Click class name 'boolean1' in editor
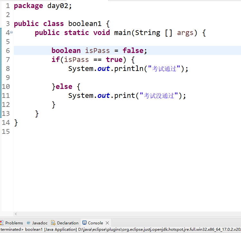Screen dimensions: 241x234 [85, 24]
